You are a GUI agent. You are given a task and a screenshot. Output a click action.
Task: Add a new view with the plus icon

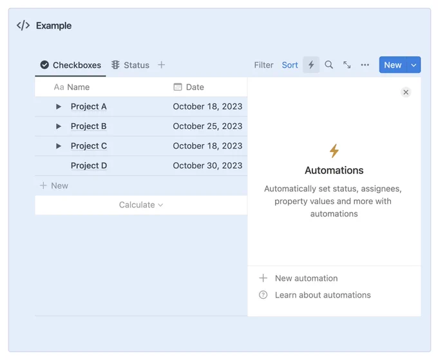(161, 65)
